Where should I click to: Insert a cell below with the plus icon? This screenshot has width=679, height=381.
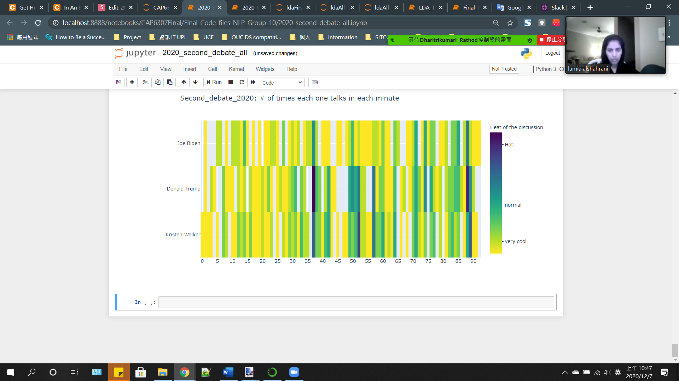(x=132, y=82)
